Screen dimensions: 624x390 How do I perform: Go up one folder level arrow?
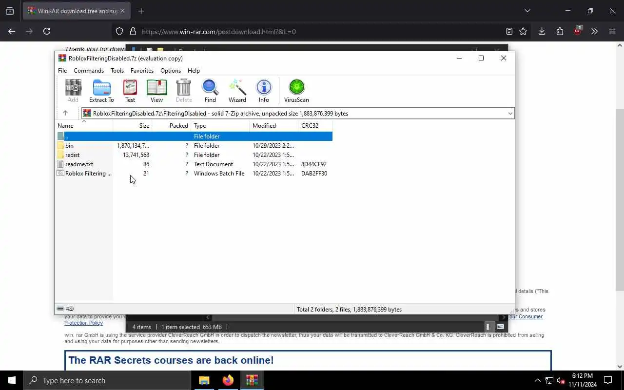click(65, 113)
